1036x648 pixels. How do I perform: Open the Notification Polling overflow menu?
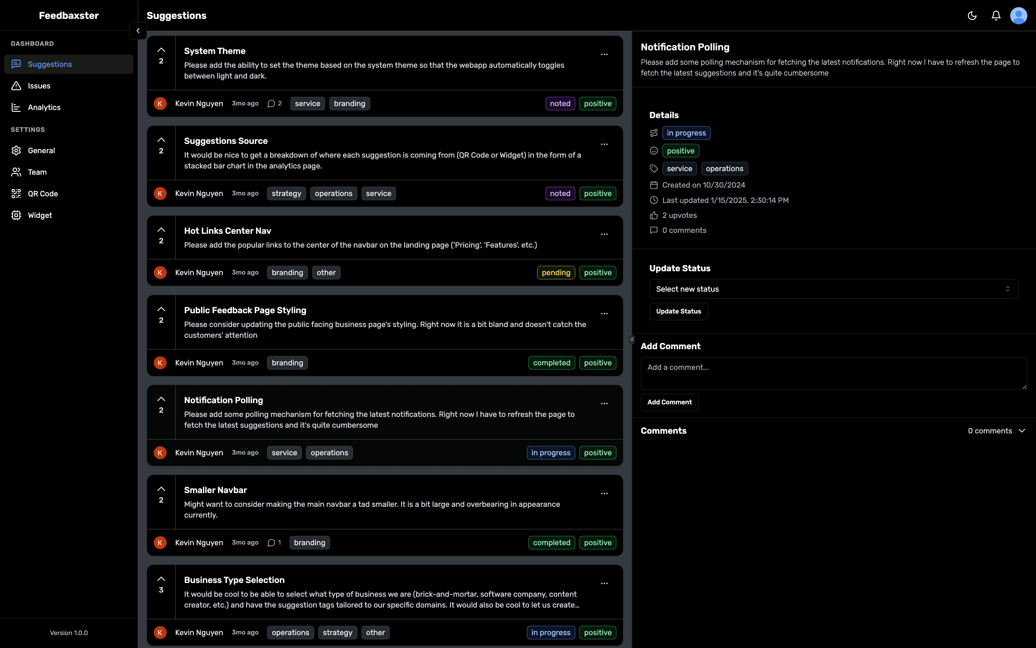tap(604, 403)
